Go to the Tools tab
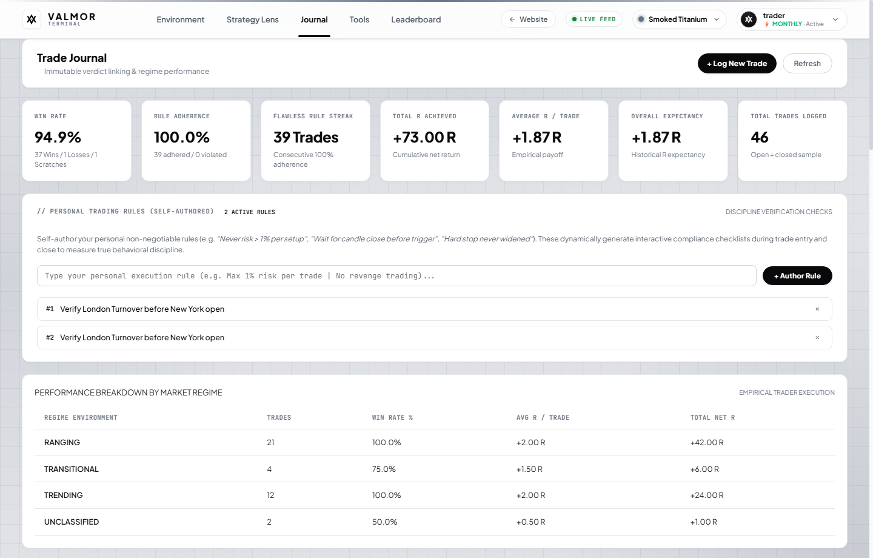The image size is (873, 558). click(x=360, y=19)
